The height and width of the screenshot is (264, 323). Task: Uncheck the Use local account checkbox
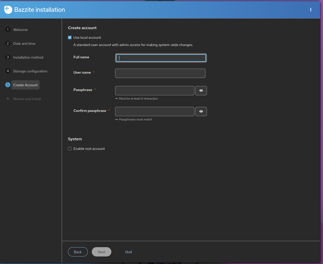click(x=70, y=37)
